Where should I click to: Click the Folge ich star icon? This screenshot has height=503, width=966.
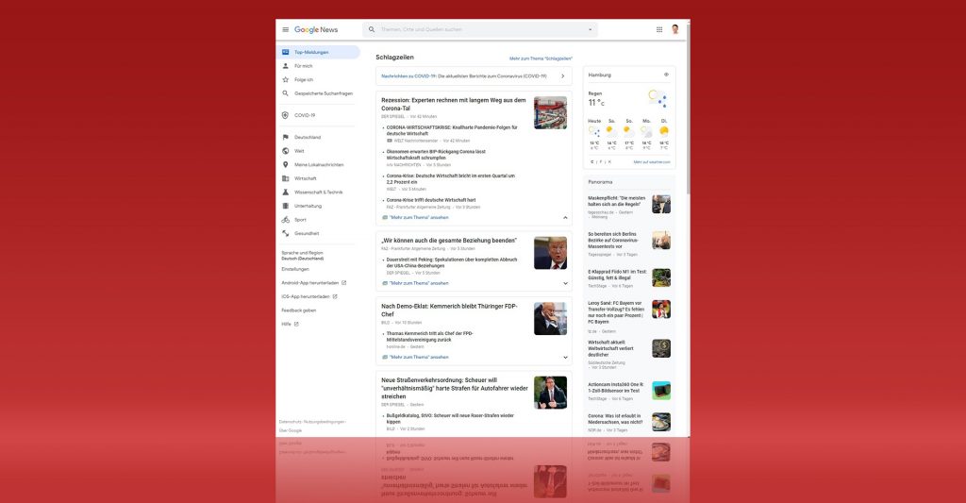click(285, 79)
